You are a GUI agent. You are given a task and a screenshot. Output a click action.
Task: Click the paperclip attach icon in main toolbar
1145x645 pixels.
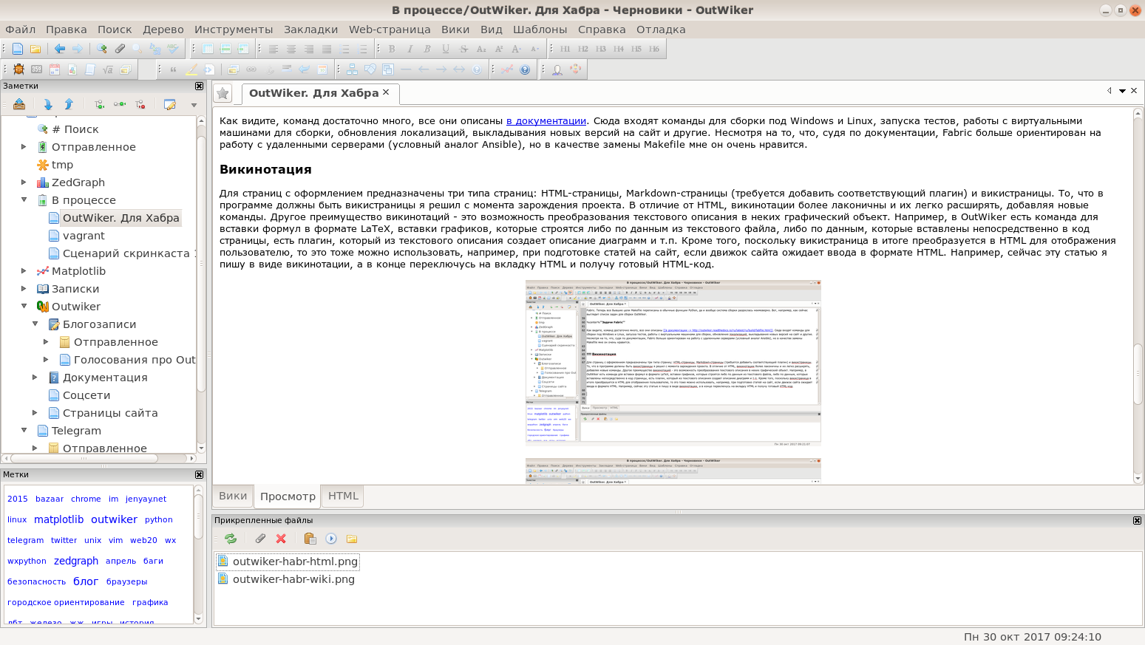(x=120, y=49)
